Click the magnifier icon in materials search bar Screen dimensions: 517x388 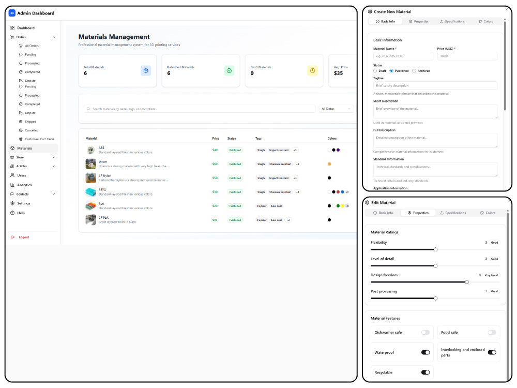click(x=88, y=109)
